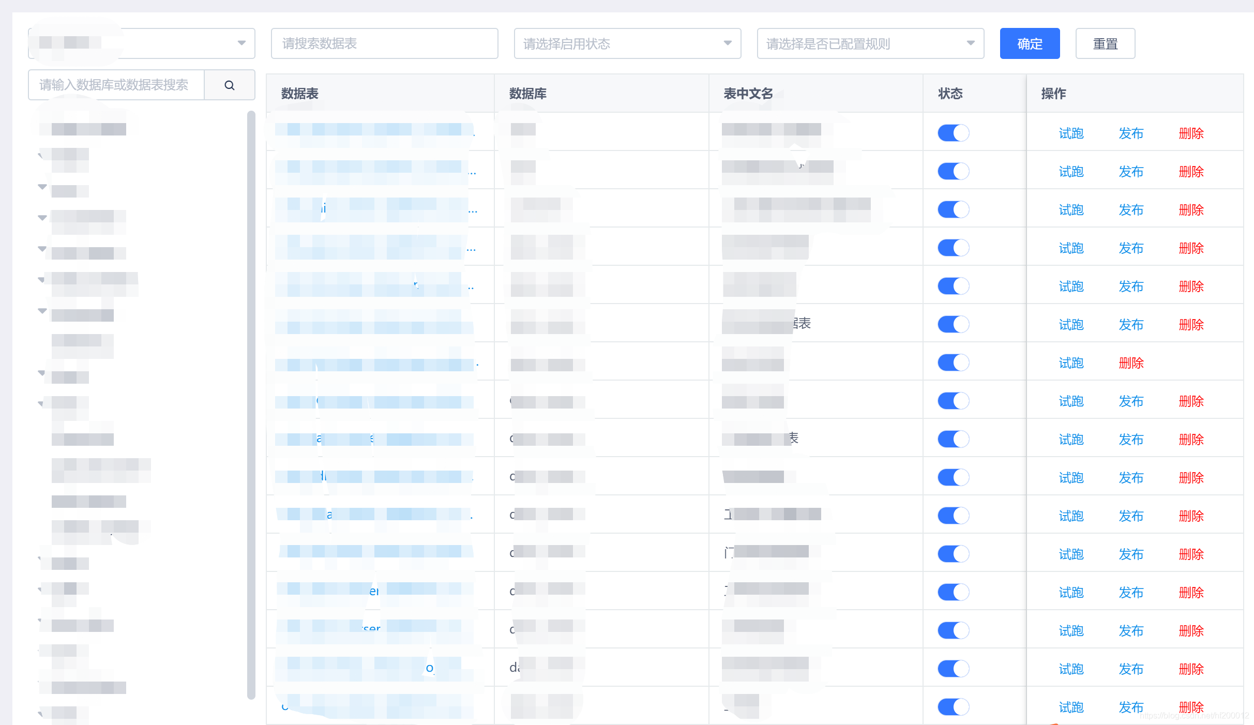The height and width of the screenshot is (725, 1254).
Task: Click 删除 in the sixth table row
Action: pyautogui.click(x=1191, y=325)
